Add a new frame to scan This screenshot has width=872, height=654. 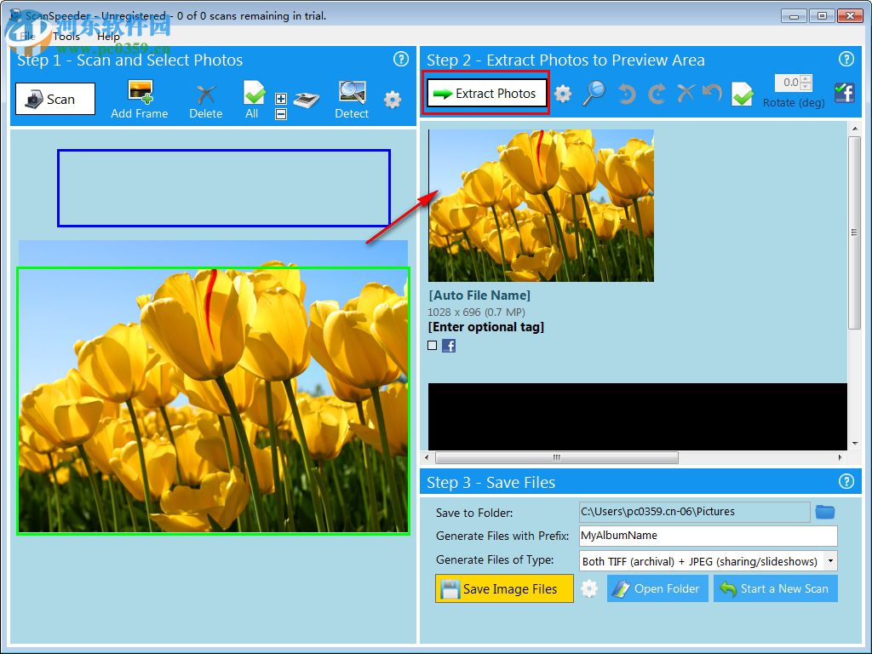point(139,100)
